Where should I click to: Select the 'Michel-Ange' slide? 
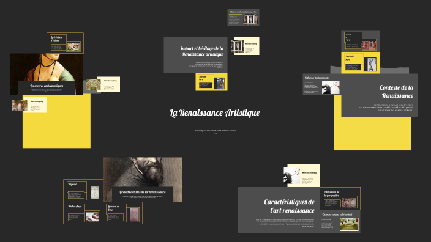(x=83, y=213)
